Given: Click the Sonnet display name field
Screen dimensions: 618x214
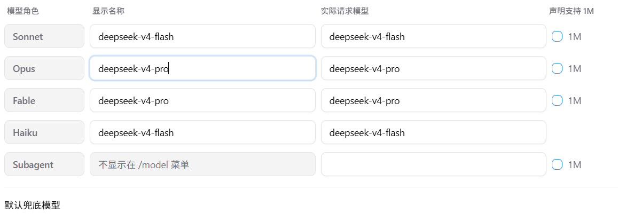Looking at the screenshot, I should pos(202,36).
